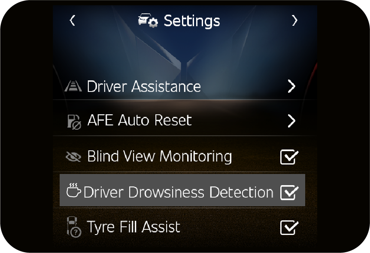The image size is (370, 253).
Task: Click the steaming coffee cup drowsiness icon
Action: point(74,190)
